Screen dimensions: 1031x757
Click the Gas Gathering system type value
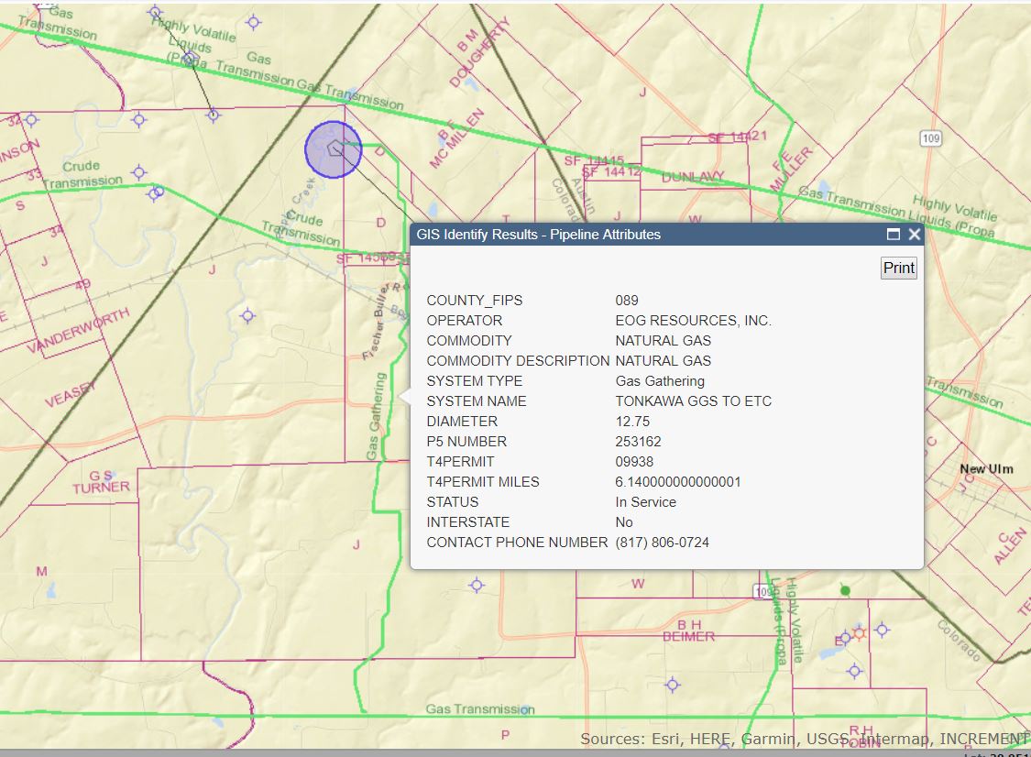coord(660,381)
